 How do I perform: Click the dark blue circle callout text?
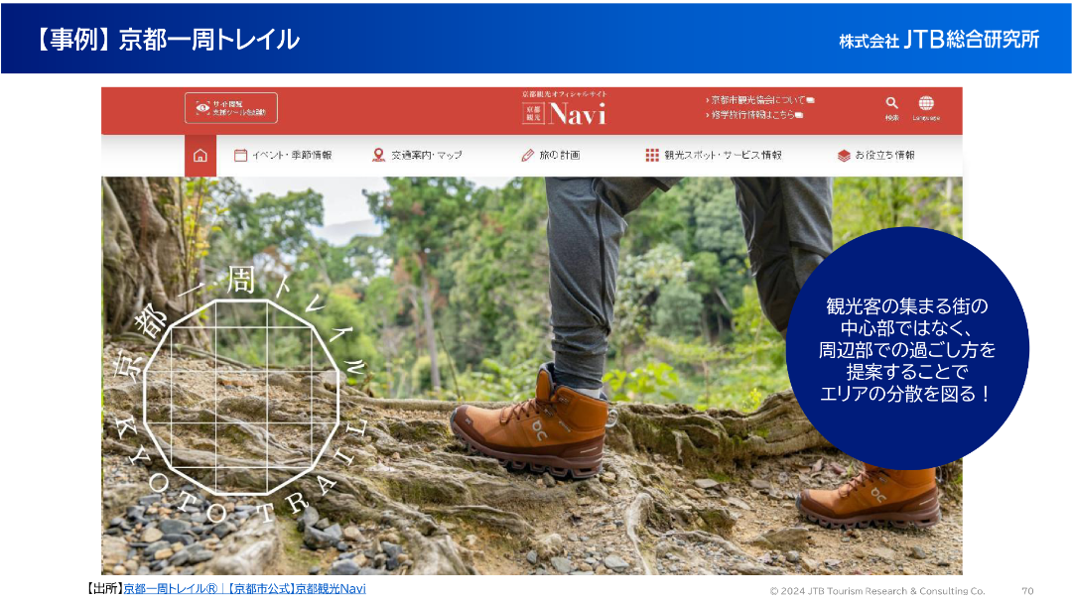[906, 349]
